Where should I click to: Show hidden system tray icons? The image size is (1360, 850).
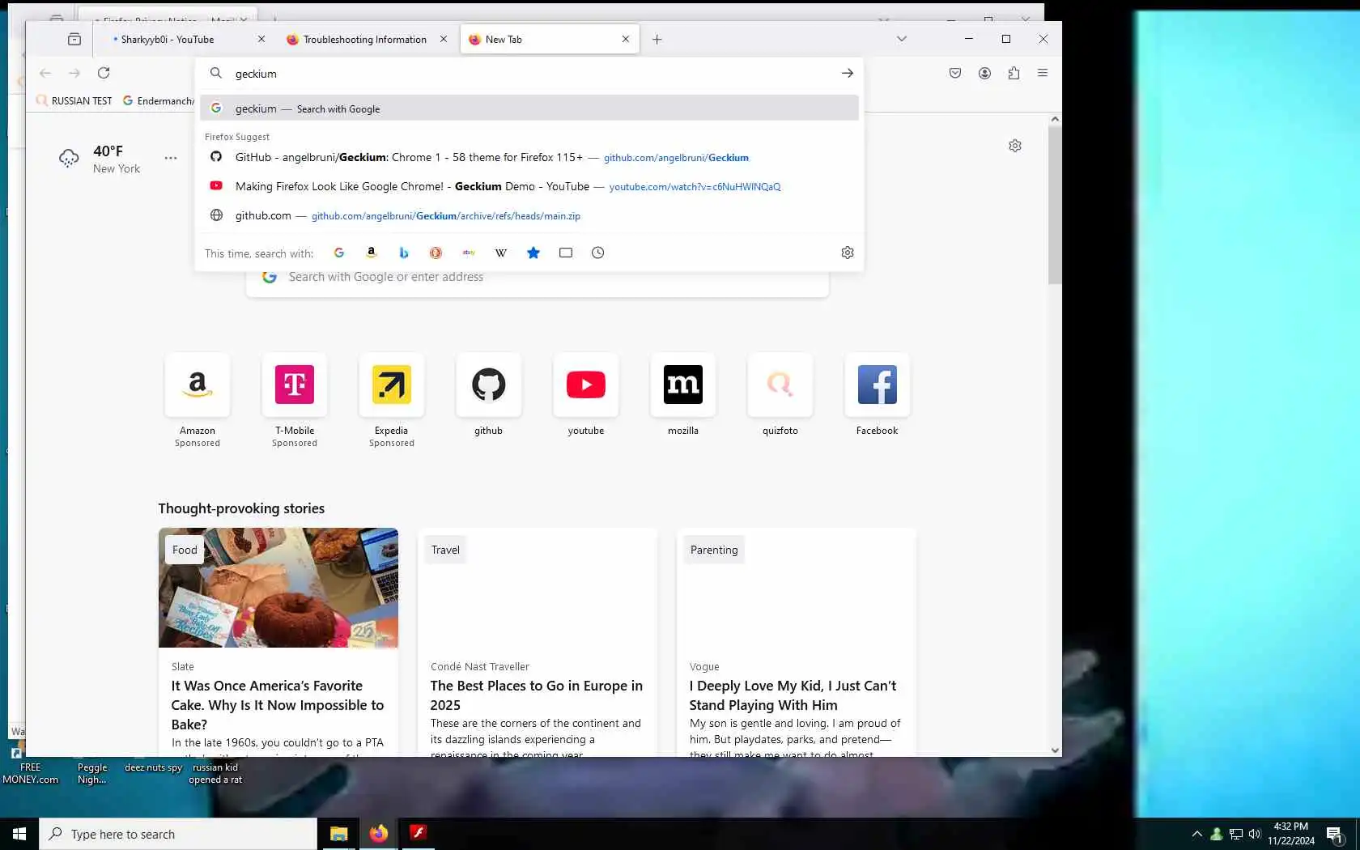pos(1196,834)
